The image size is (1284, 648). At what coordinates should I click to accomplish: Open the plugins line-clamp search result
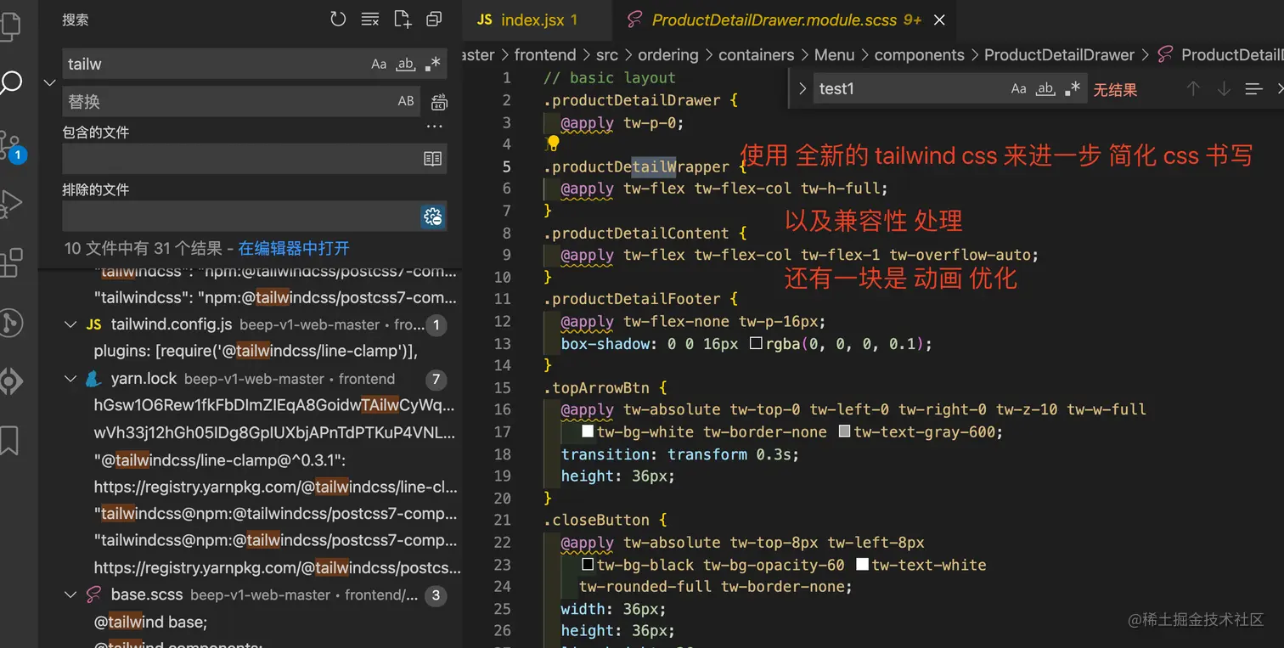(x=256, y=351)
